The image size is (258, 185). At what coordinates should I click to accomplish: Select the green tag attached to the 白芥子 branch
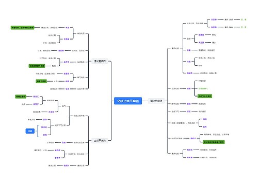(x=37, y=66)
